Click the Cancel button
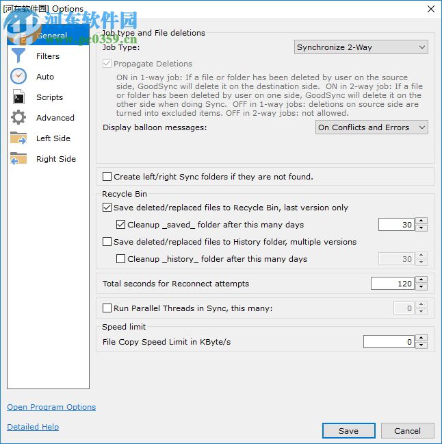 (x=407, y=431)
